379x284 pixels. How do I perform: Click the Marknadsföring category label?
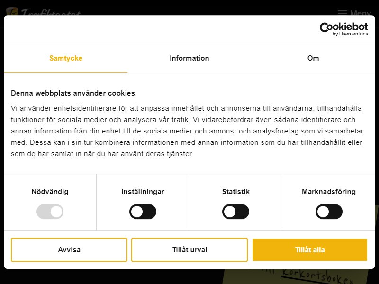tap(329, 192)
